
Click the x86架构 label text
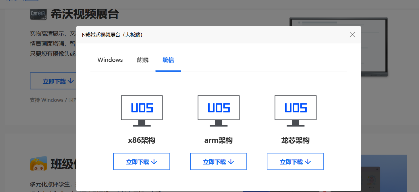(142, 140)
